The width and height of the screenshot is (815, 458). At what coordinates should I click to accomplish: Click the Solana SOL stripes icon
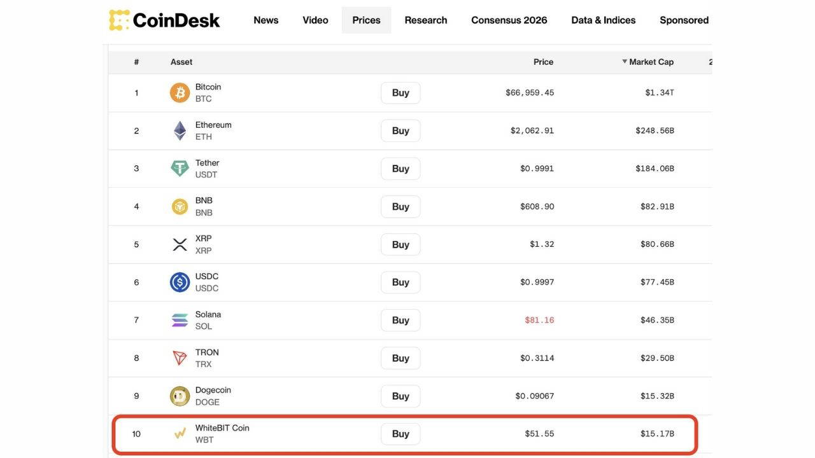pyautogui.click(x=179, y=319)
